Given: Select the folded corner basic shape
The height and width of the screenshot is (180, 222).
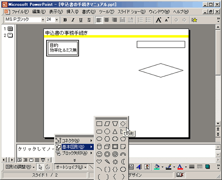Looking at the screenshot, I should click(123, 146).
